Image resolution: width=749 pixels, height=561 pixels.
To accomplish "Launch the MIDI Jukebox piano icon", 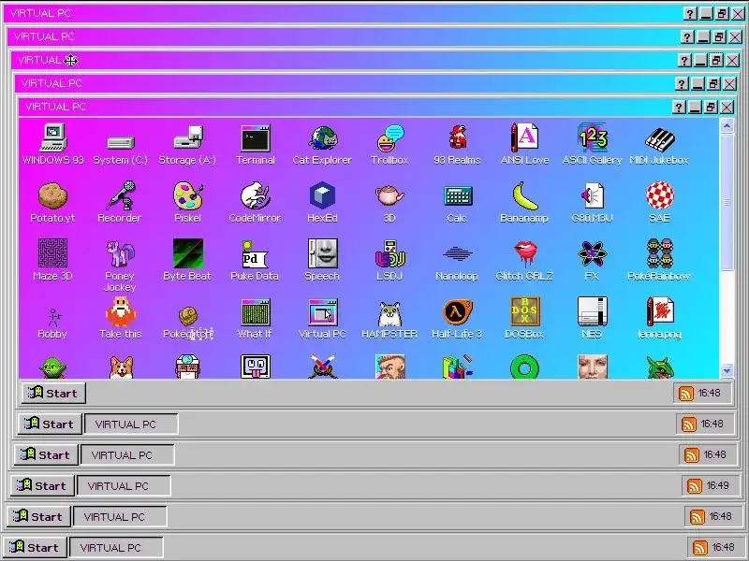I will pos(659,138).
